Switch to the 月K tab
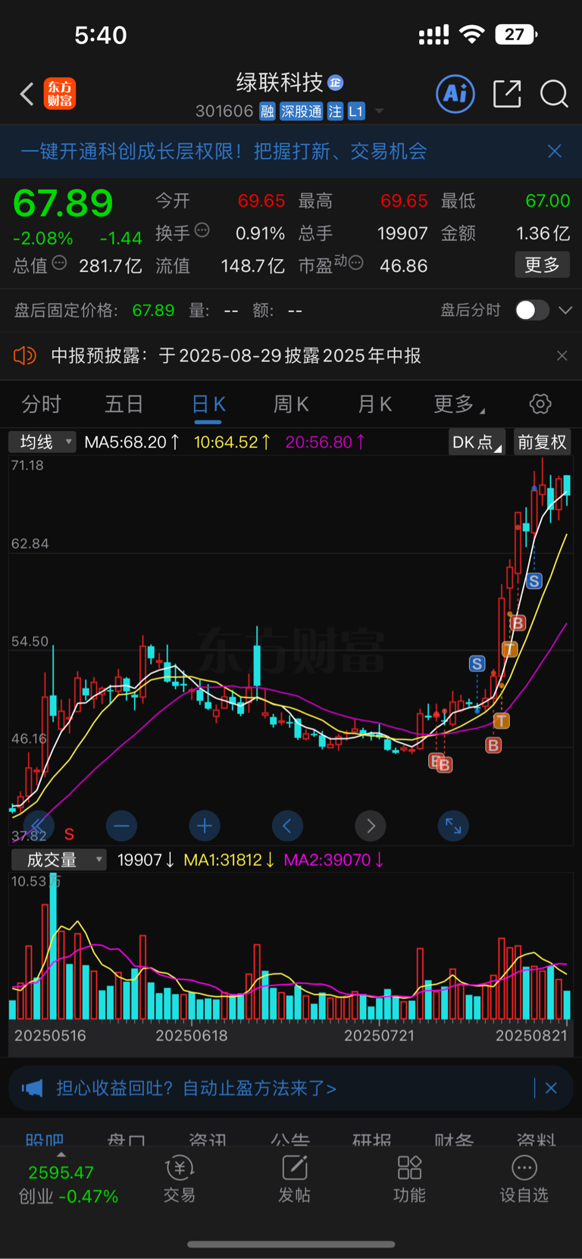The image size is (582, 1259). pos(374,404)
